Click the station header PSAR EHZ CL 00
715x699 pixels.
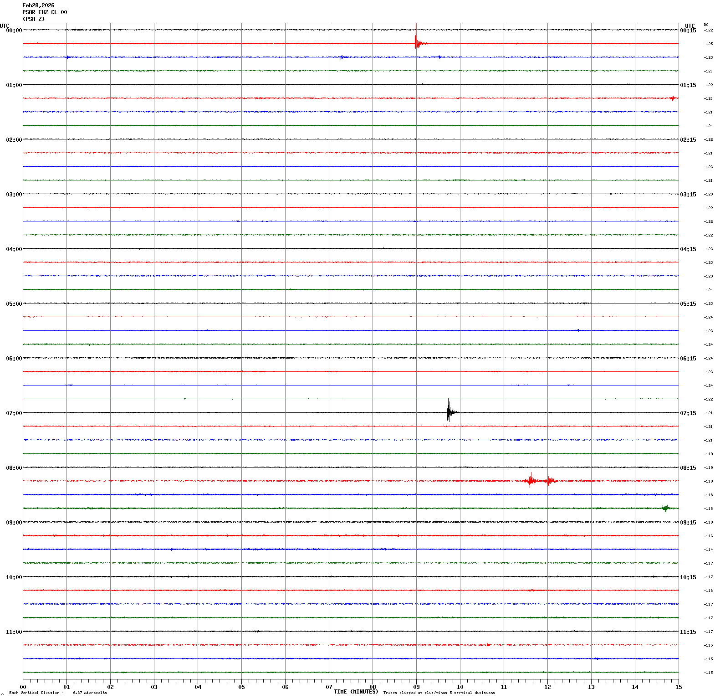[x=45, y=12]
